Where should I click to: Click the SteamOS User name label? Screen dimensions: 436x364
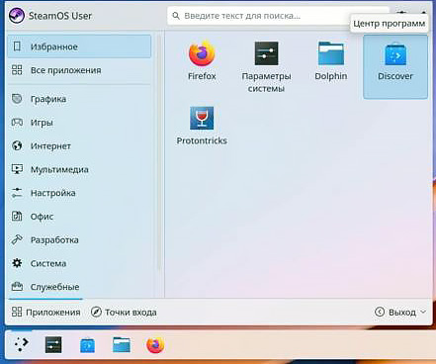60,16
